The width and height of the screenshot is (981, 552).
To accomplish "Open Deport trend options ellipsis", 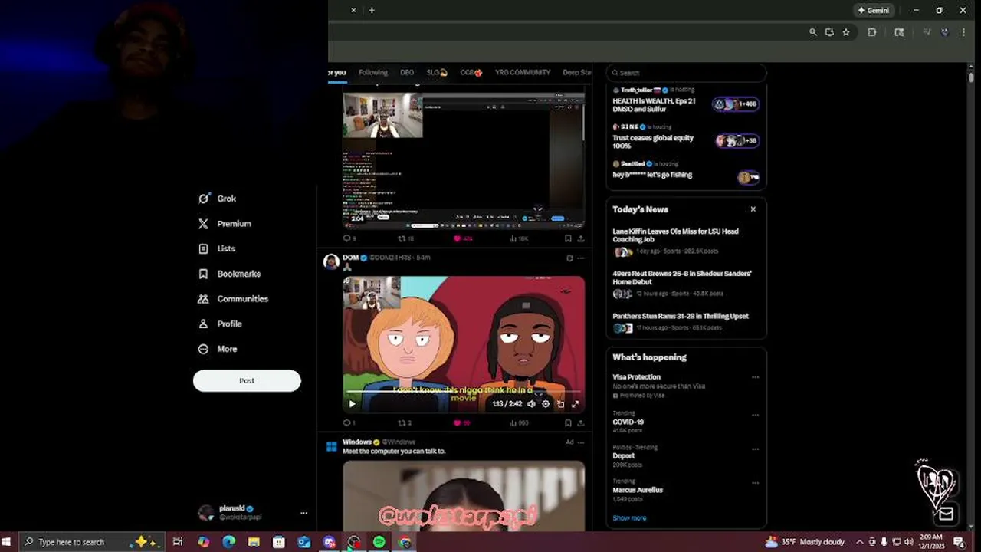I will [x=755, y=449].
